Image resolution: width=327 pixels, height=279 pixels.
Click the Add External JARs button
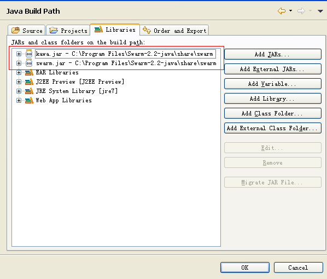(x=272, y=69)
